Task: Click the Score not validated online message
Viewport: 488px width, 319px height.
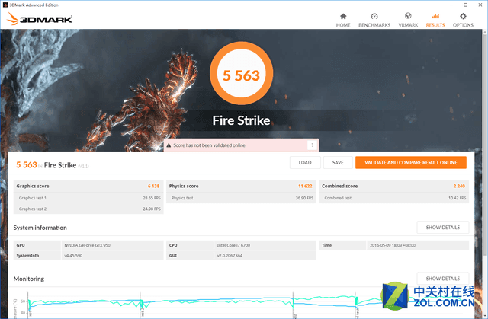Action: 209,145
